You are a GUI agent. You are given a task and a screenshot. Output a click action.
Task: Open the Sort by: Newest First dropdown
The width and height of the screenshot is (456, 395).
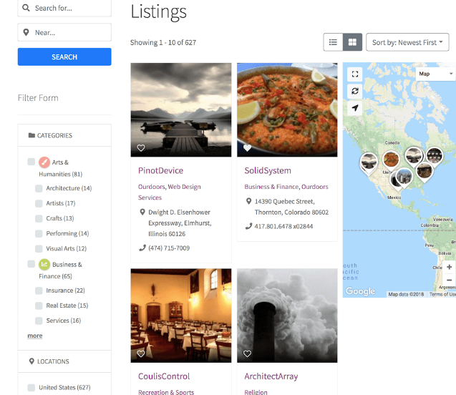point(407,42)
